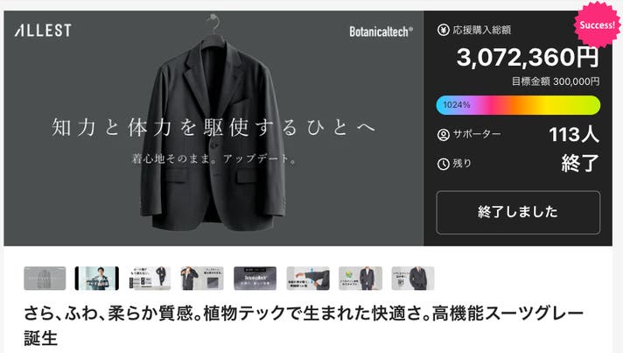Click the 終了しました button
Viewport: 623px width, 353px height.
click(x=518, y=212)
